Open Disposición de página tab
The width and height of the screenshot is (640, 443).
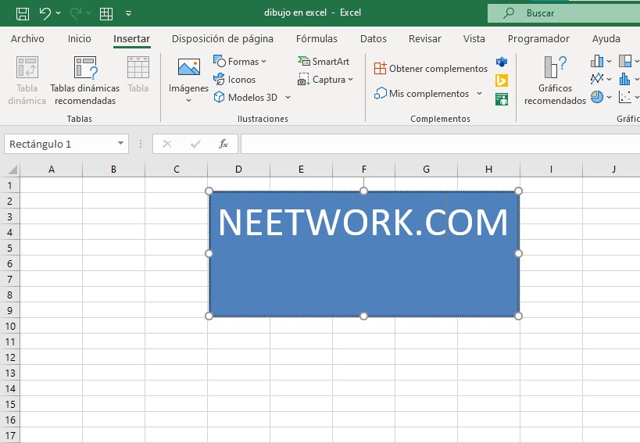click(x=223, y=39)
